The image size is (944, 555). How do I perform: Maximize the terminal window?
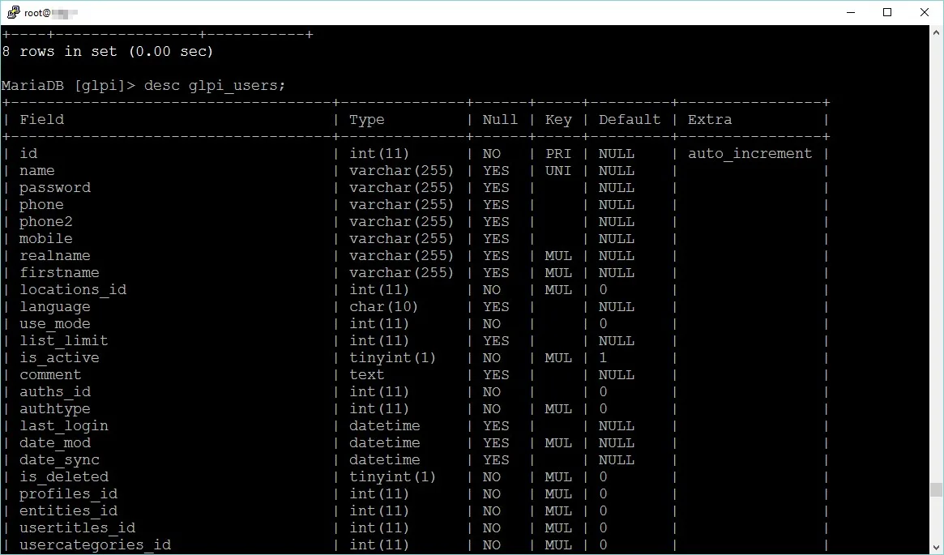coord(886,12)
